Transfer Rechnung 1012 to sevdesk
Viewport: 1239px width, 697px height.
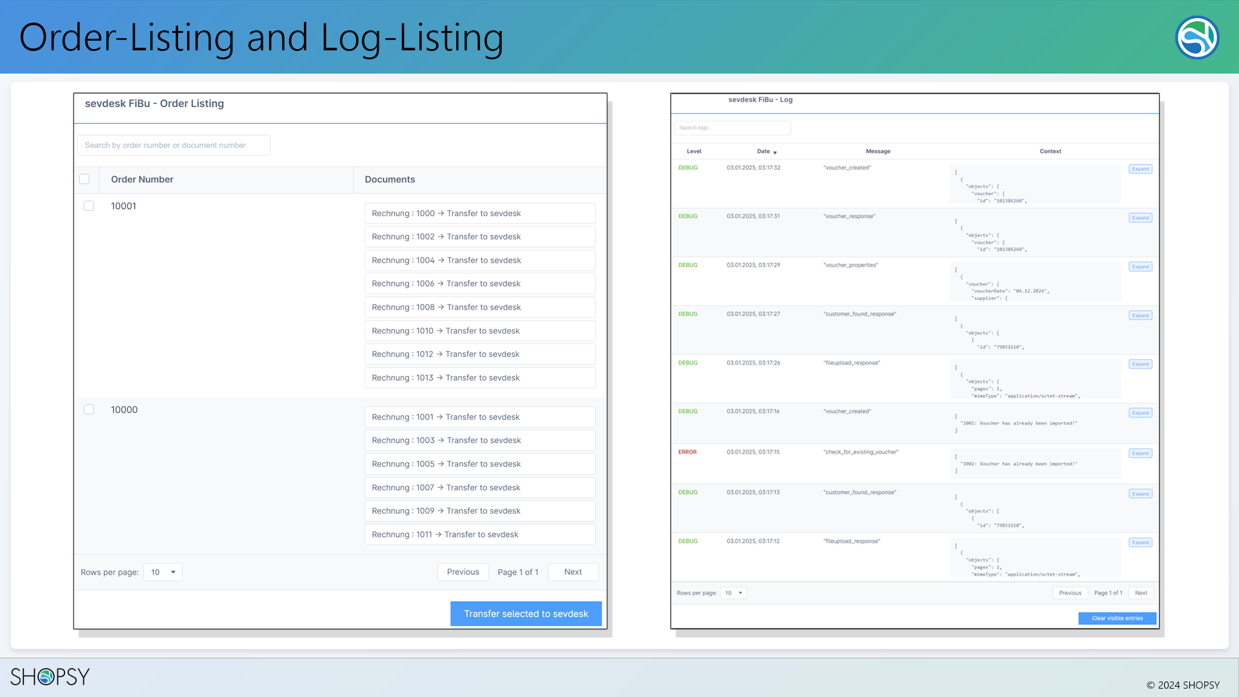tap(479, 354)
